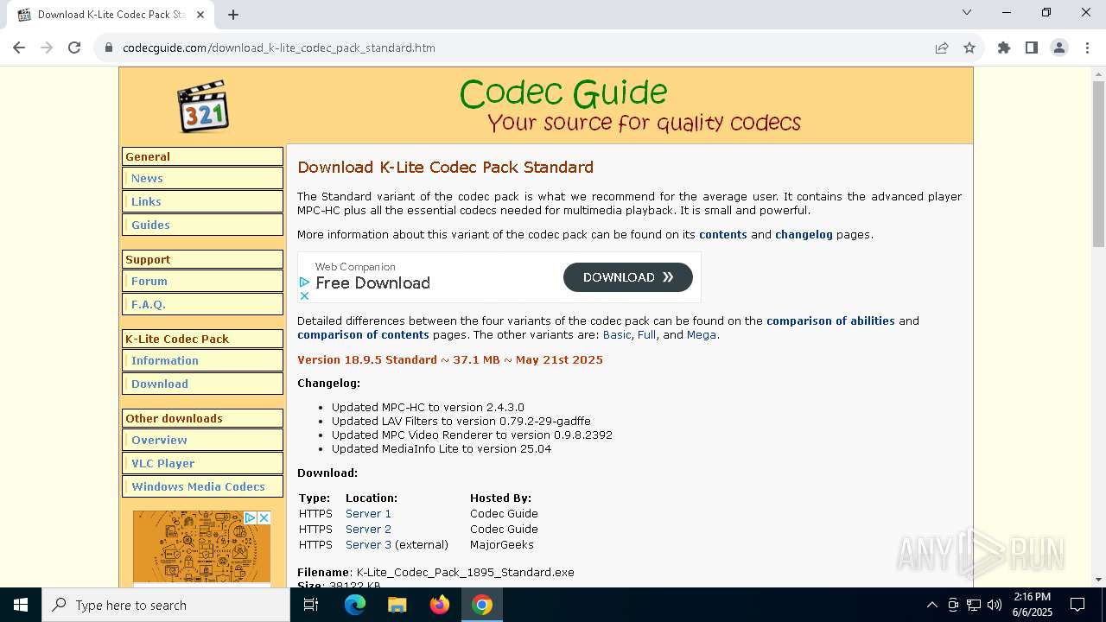Click the page vertical scrollbar thumb
The image size is (1106, 622).
tap(1098, 162)
